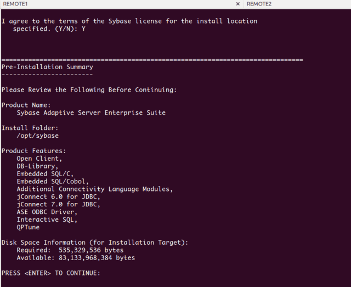Viewport: 351px width, 287px height.
Task: Close the REMOTE1 tab
Action: pos(237,4)
